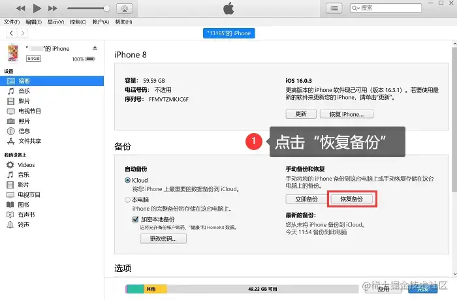Toggle the 加密本地备份 checkbox

point(136,219)
